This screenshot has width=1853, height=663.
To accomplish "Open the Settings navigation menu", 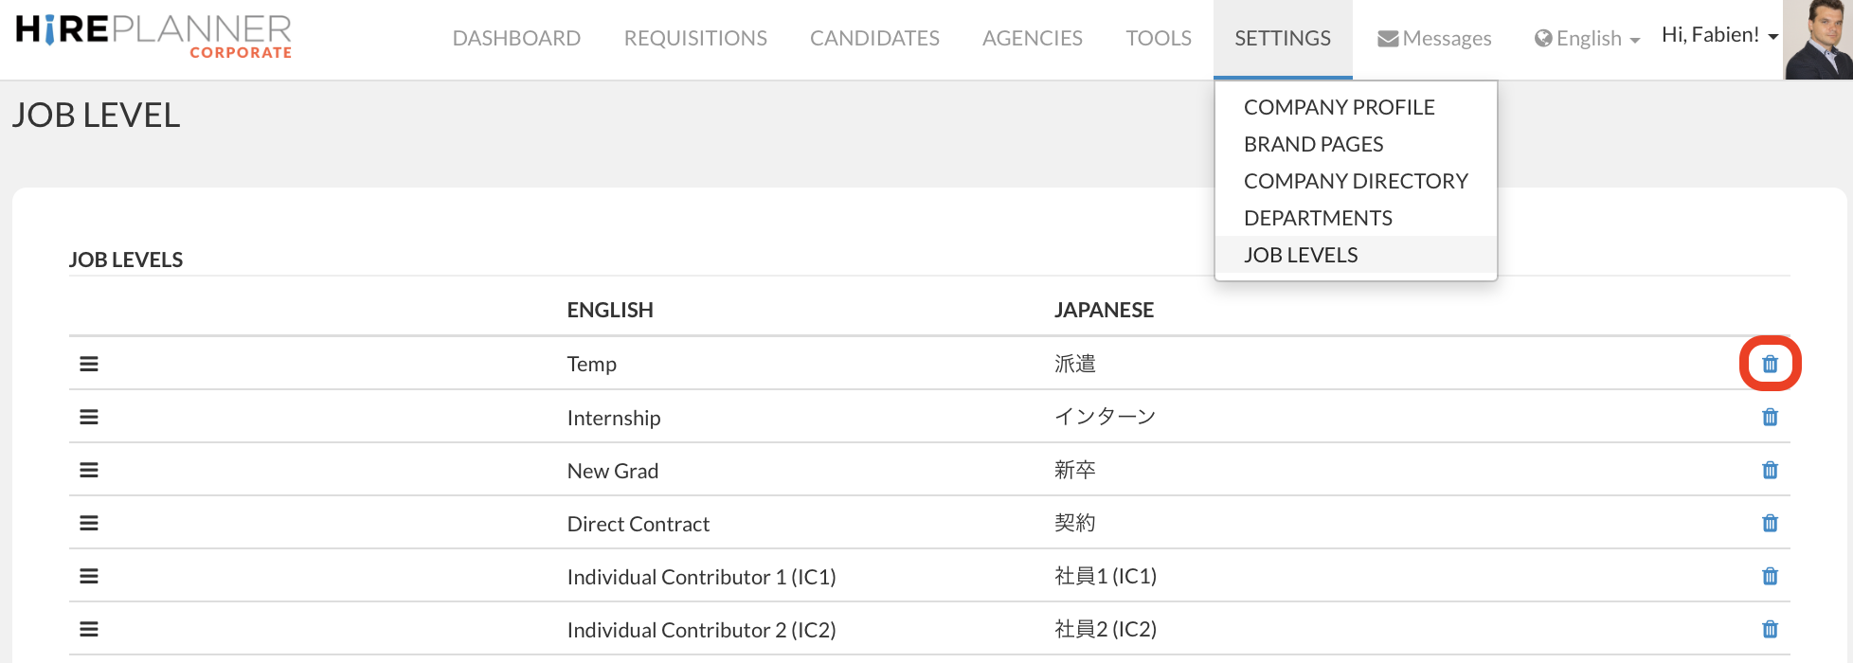I will [x=1282, y=39].
